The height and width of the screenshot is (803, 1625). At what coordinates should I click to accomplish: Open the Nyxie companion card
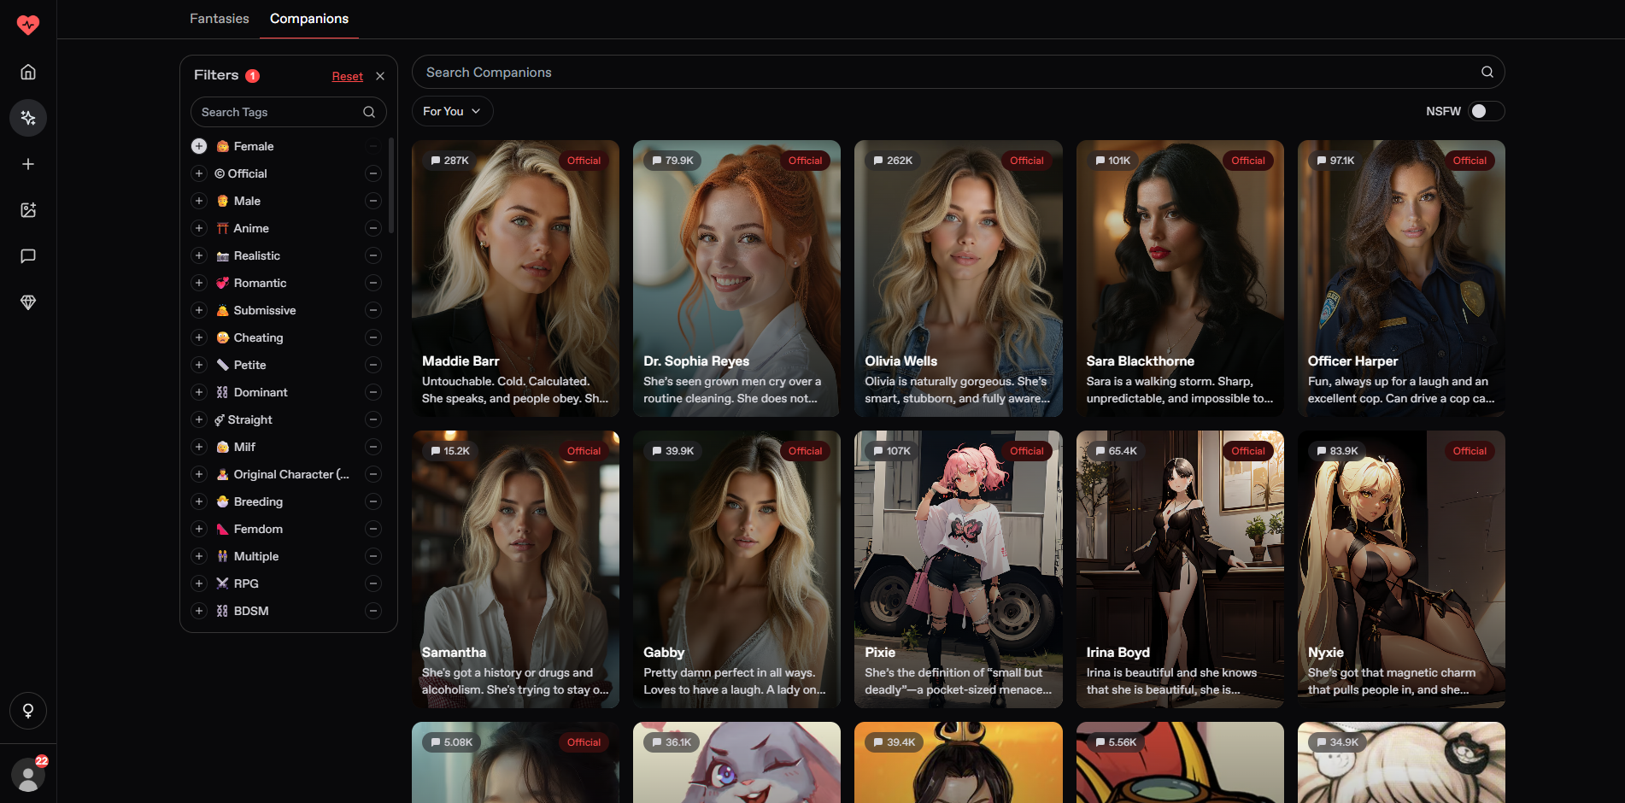[1401, 569]
